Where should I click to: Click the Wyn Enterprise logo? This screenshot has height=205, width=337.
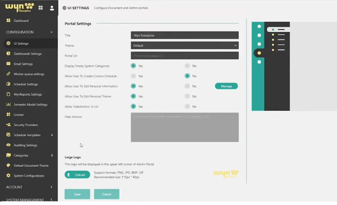[x=19, y=8]
